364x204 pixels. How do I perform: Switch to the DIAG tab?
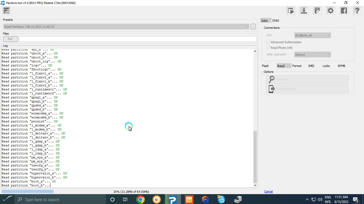[276, 20]
